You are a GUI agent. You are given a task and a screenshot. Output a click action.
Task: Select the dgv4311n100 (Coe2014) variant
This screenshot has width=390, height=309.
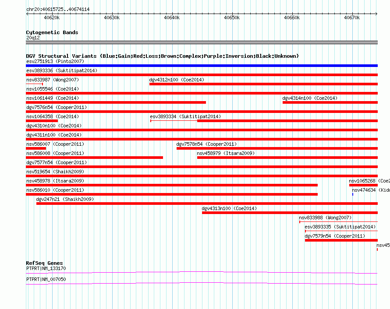[x=54, y=135]
